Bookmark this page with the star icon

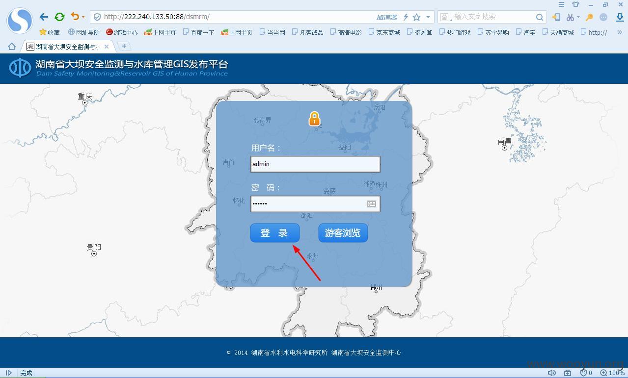[416, 17]
